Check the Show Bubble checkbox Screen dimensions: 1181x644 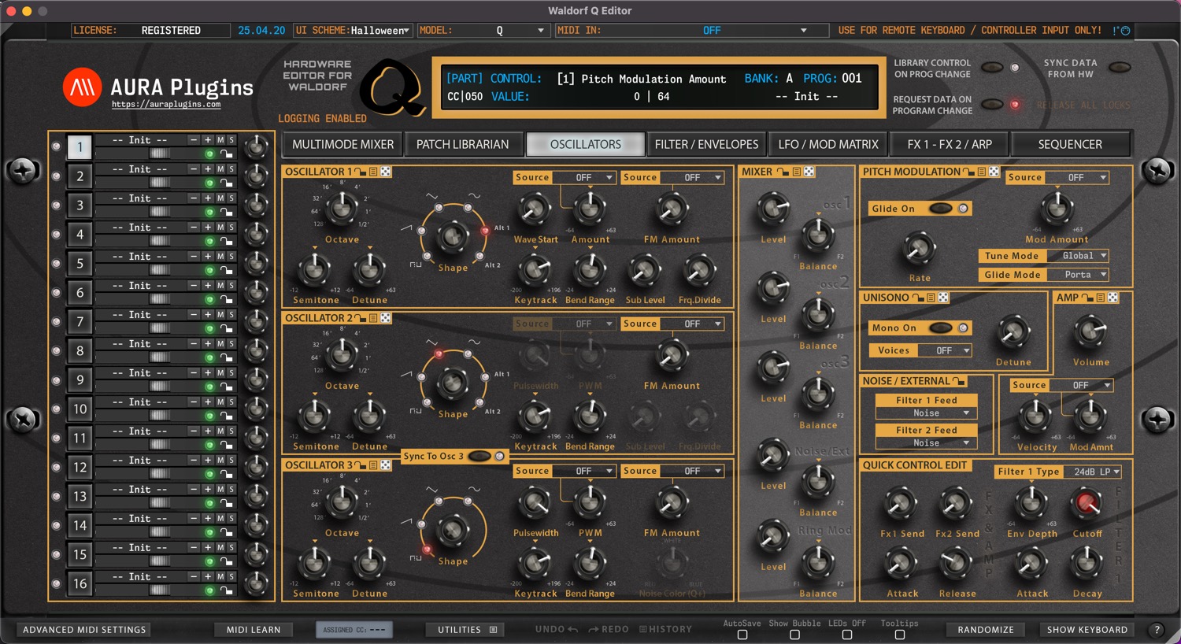(x=794, y=635)
